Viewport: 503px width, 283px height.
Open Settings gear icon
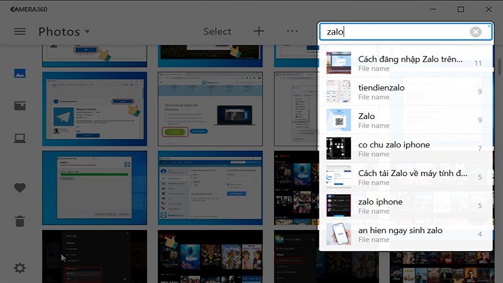point(20,268)
